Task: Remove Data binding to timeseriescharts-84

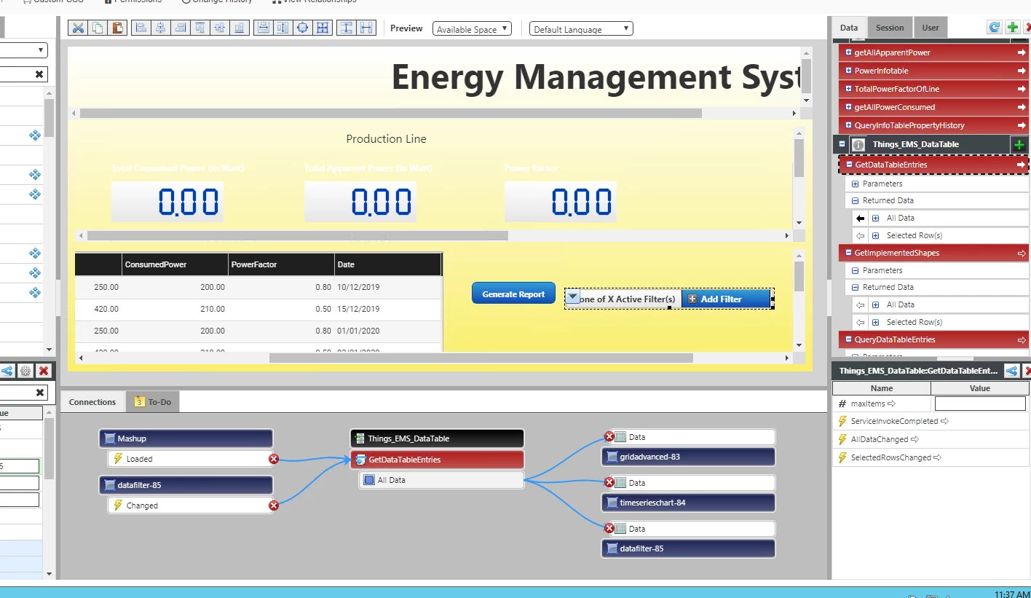Action: point(609,482)
